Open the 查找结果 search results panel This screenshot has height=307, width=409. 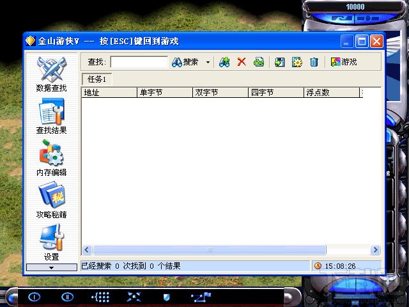[51, 116]
